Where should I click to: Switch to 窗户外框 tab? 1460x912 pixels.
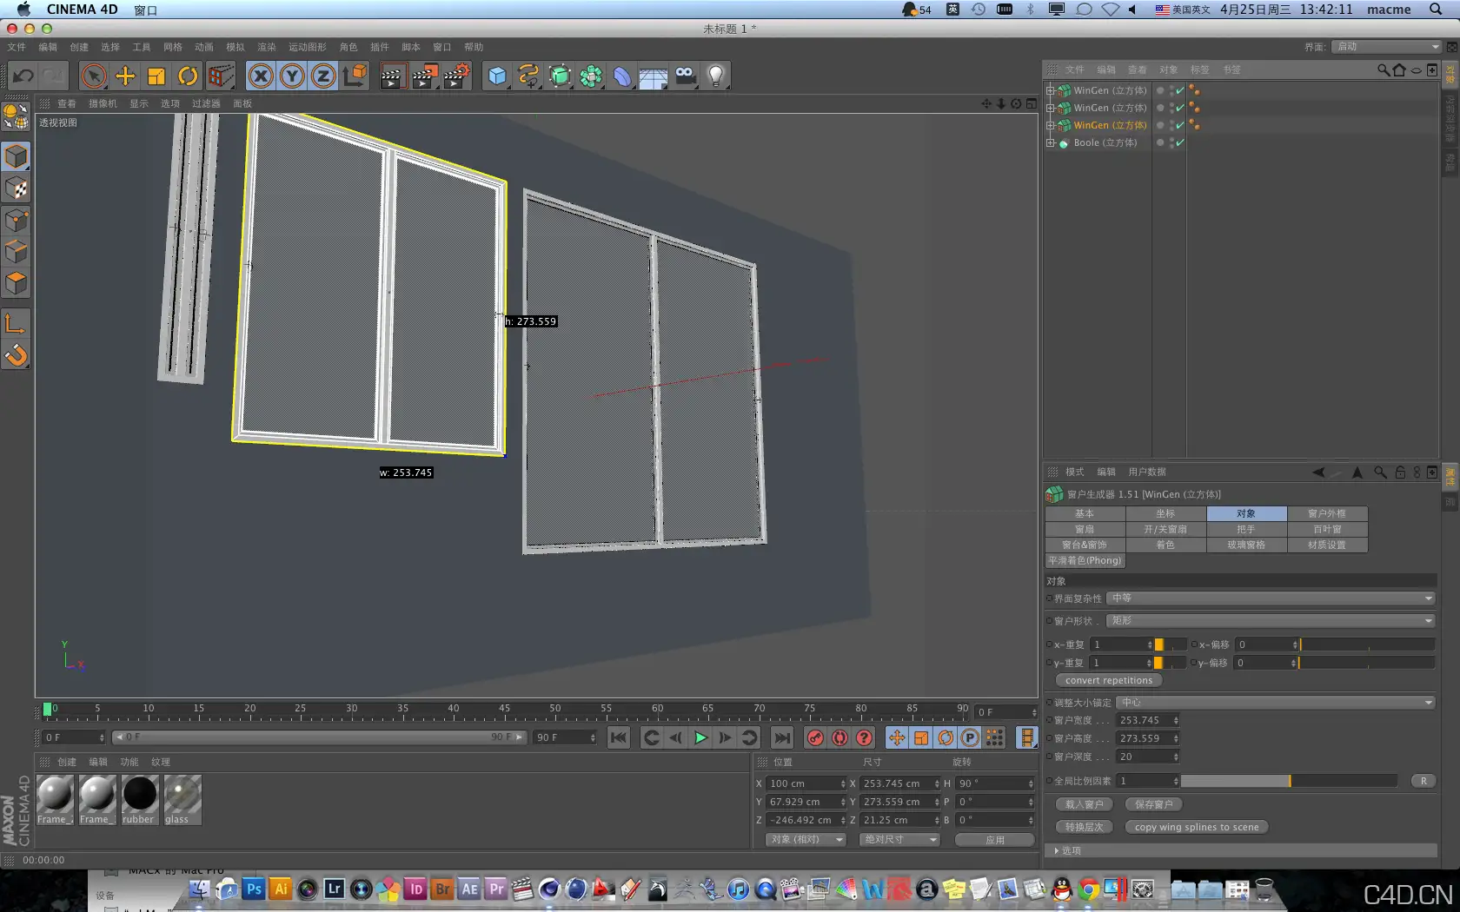coord(1327,513)
